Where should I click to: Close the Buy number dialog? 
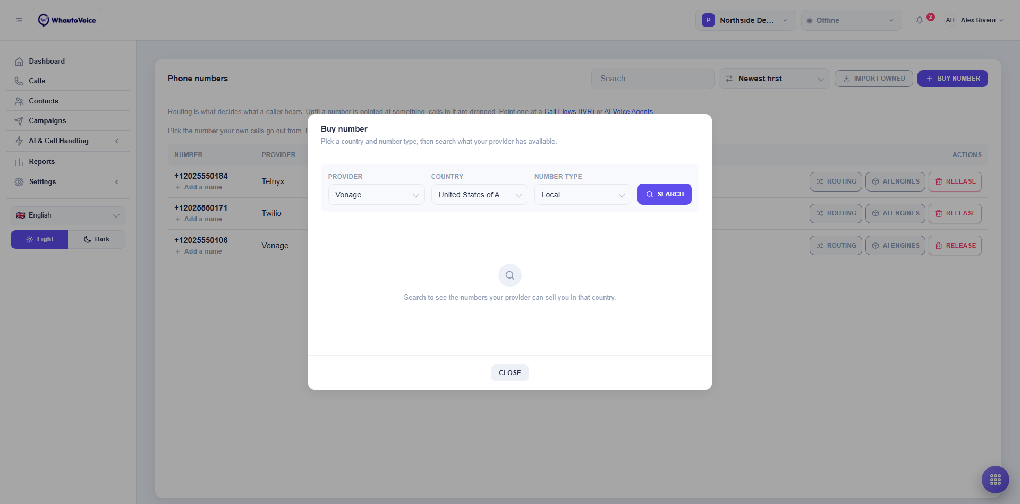coord(510,373)
